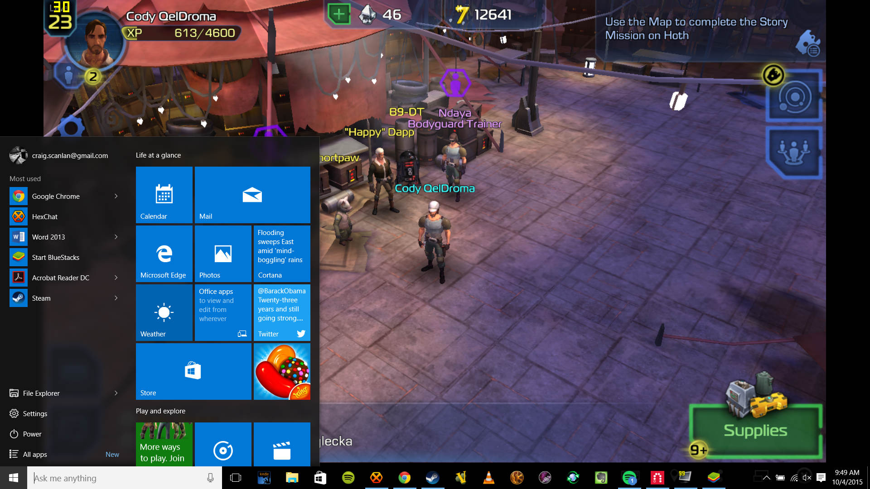Toggle the muted volume tray icon
Screen dimensions: 870x489
click(x=807, y=477)
